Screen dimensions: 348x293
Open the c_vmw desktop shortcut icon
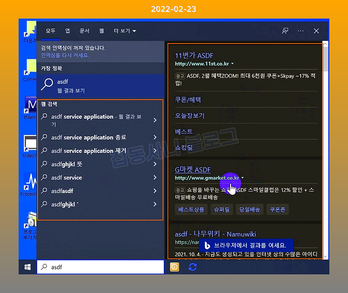(x=30, y=67)
